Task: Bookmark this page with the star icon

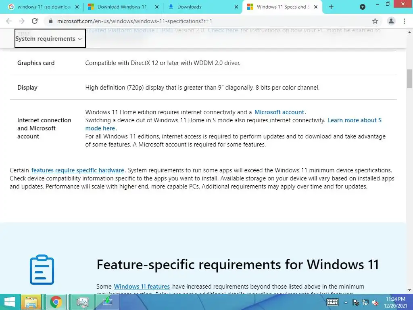Action: tap(375, 21)
